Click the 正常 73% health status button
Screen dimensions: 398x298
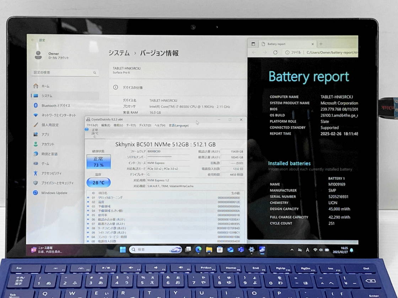98,162
